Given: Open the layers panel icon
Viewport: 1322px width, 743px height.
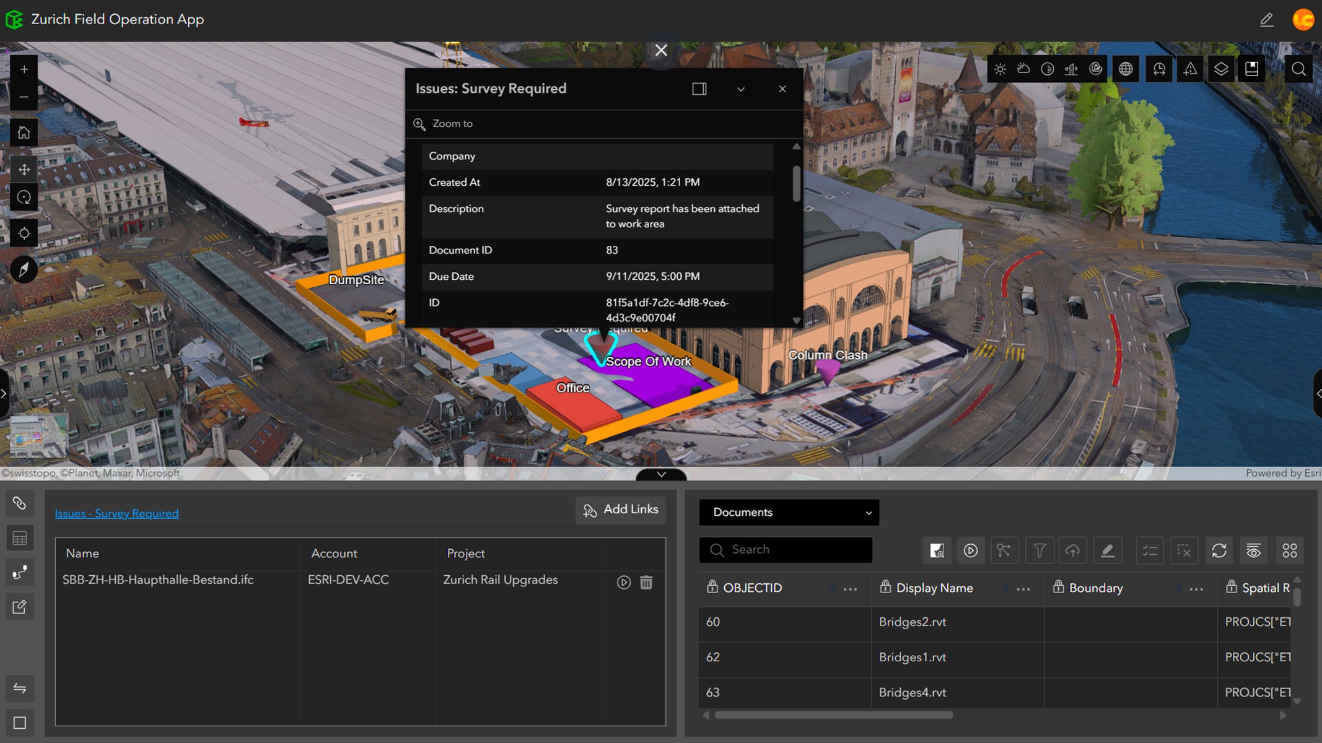Looking at the screenshot, I should [x=1220, y=69].
